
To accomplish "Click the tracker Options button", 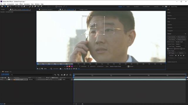I will click(181, 53).
